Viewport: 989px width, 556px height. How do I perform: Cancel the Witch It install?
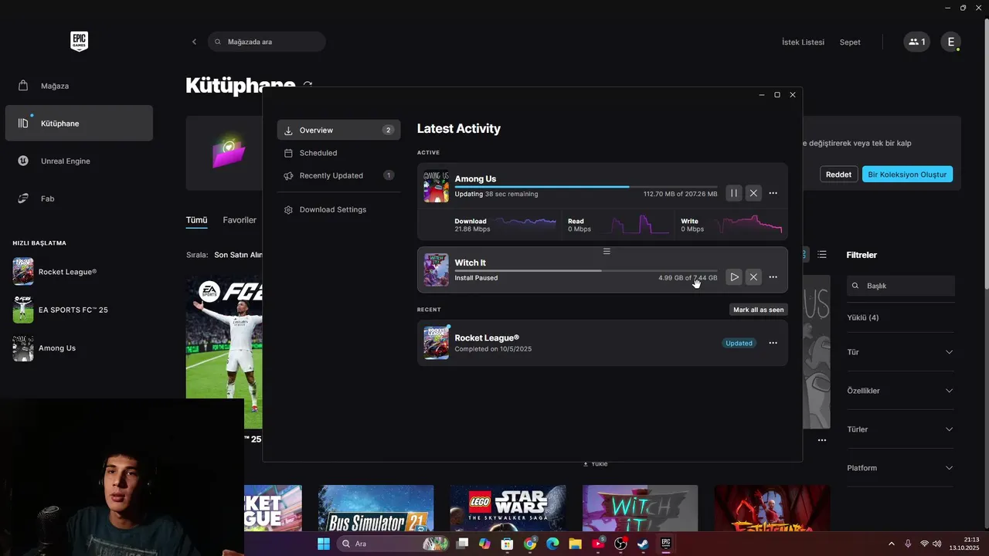(x=753, y=277)
